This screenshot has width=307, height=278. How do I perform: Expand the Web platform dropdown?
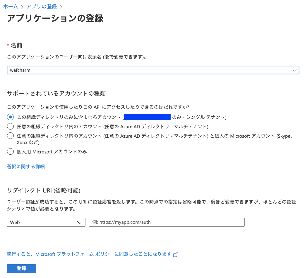46,222
